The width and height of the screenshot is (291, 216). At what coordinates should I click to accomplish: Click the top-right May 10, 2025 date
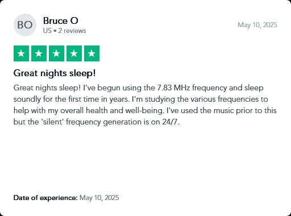point(257,25)
